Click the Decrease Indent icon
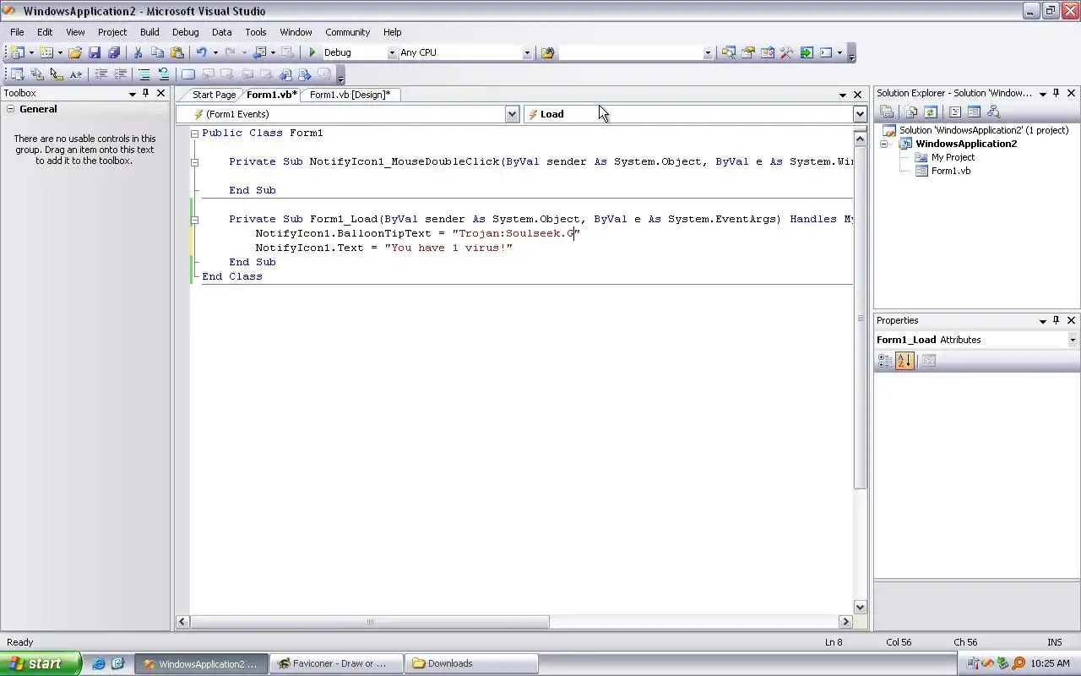Viewport: 1081px width, 676px height. pos(100,74)
